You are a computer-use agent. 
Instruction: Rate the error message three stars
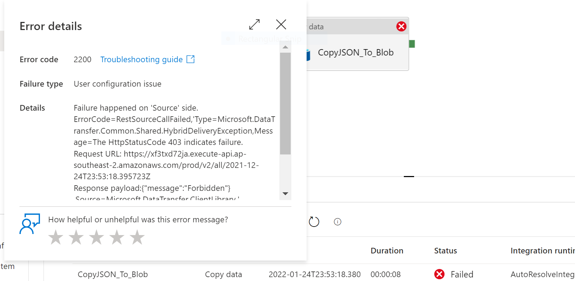[97, 237]
